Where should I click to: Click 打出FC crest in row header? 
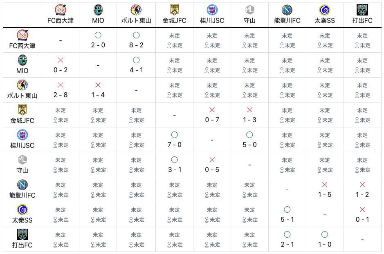tap(22, 234)
